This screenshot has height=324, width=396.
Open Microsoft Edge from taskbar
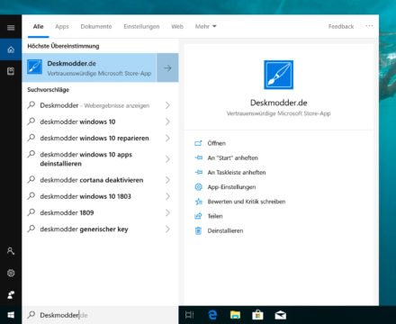pos(212,315)
